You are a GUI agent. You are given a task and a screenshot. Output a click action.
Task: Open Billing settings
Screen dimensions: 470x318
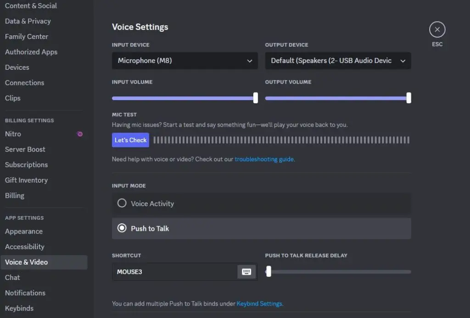(15, 195)
